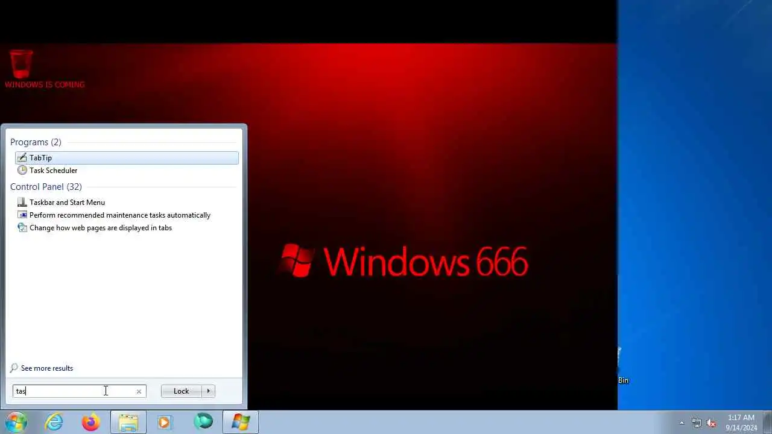Viewport: 772px width, 434px height.
Task: Click the Lock button
Action: pos(181,391)
